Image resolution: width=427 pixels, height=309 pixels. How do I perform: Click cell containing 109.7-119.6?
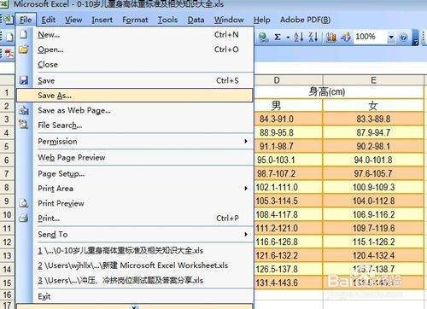(x=373, y=228)
